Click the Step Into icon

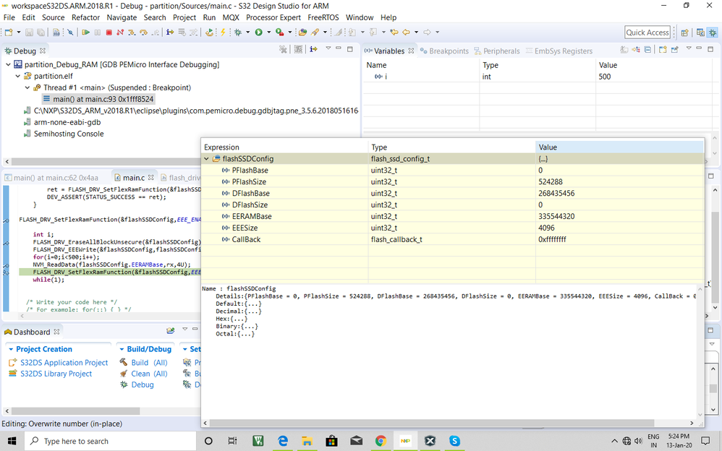pos(132,33)
